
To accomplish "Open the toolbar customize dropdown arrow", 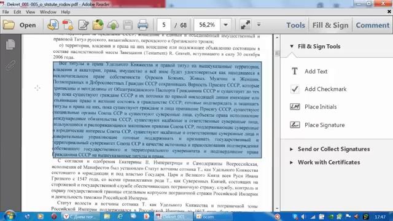I will [x=259, y=25].
